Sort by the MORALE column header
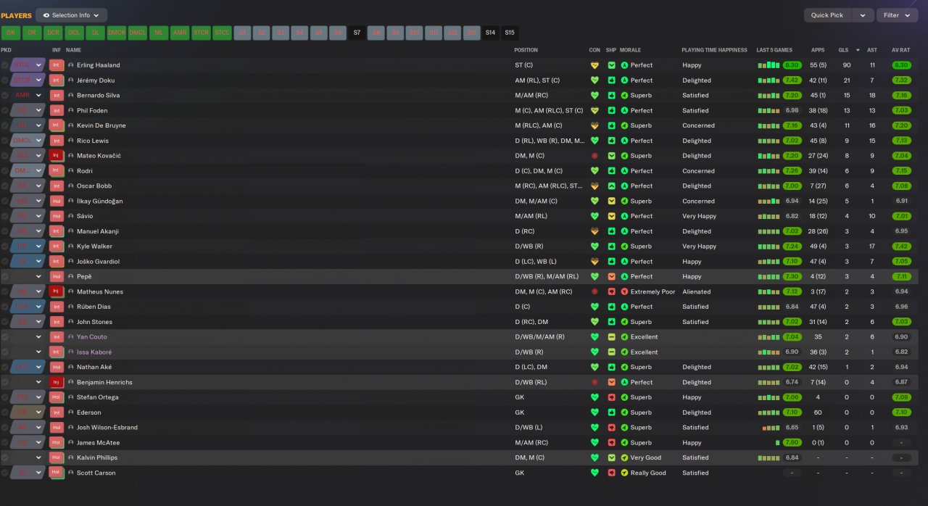 tap(631, 50)
